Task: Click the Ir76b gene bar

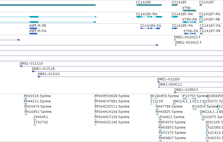Action: point(189,10)
